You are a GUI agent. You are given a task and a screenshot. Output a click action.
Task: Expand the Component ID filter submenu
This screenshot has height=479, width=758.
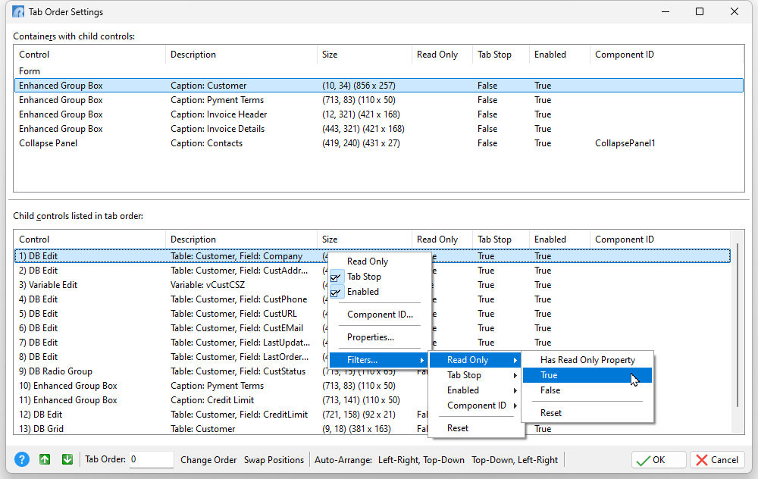point(475,405)
